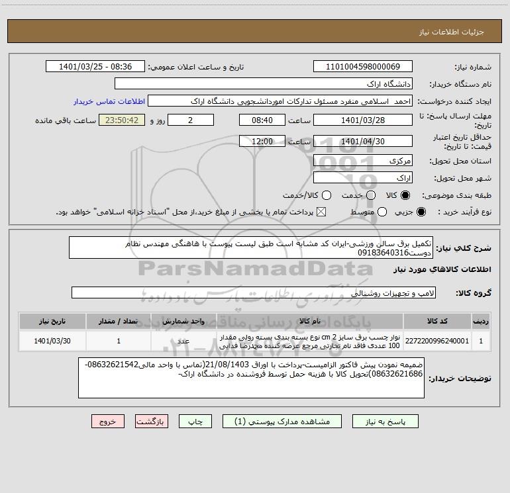Click item code cell 2272200996240001
510x493 pixels.
(437, 341)
